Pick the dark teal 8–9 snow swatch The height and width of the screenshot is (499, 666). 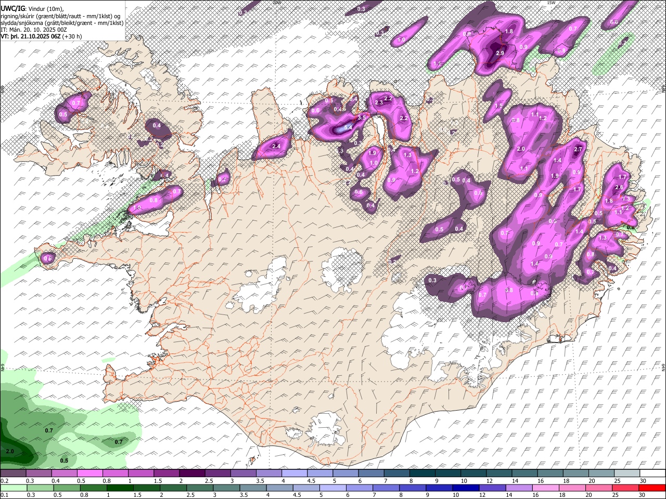(x=421, y=474)
